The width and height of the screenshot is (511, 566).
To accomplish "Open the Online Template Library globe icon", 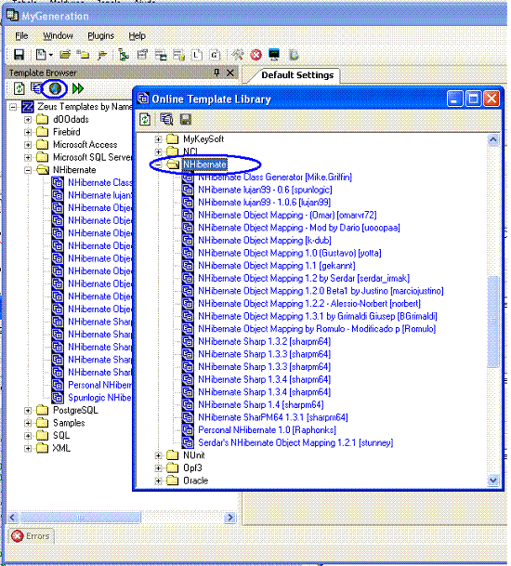I will coord(55,88).
